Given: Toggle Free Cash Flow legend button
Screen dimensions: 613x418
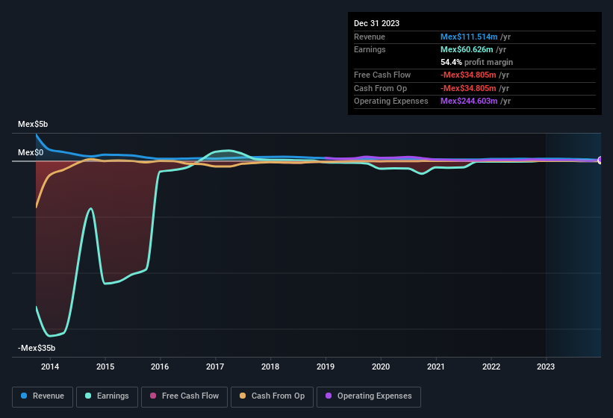Looking at the screenshot, I should pos(184,396).
